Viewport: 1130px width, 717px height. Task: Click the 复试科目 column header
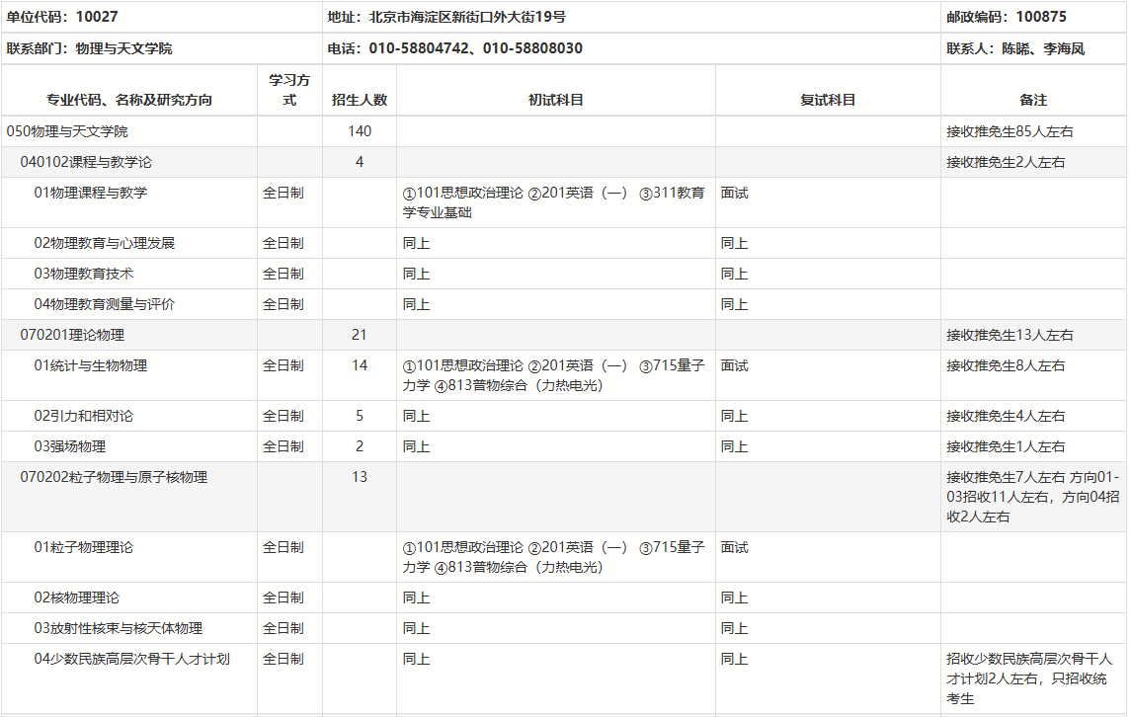828,100
